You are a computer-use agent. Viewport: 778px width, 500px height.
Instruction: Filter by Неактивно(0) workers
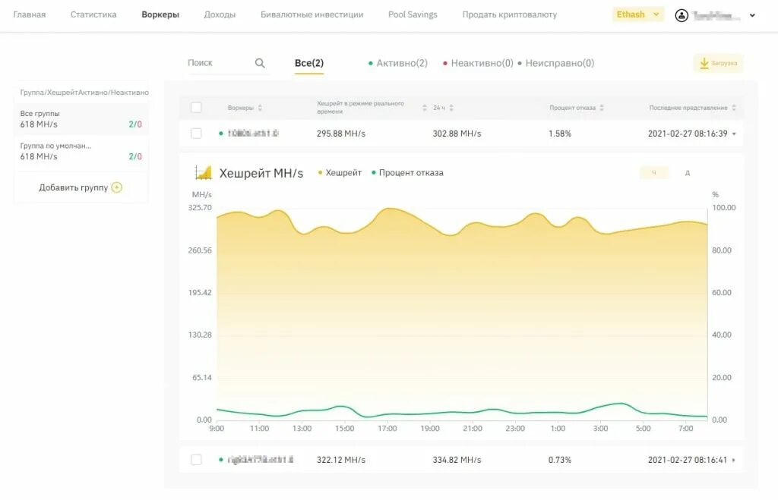(x=478, y=63)
